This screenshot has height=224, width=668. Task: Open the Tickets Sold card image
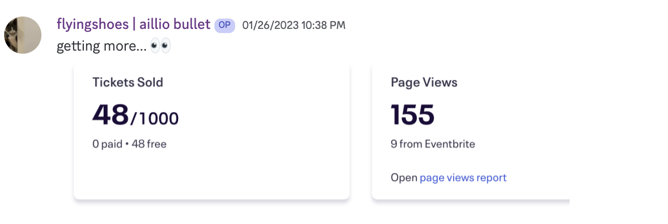coord(212,131)
